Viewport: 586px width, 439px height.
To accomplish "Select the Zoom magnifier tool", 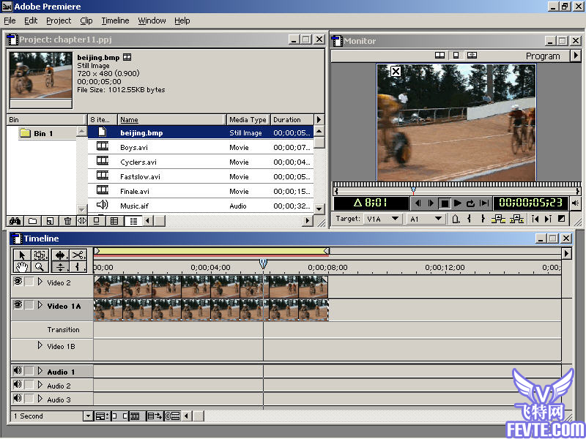I will (40, 266).
